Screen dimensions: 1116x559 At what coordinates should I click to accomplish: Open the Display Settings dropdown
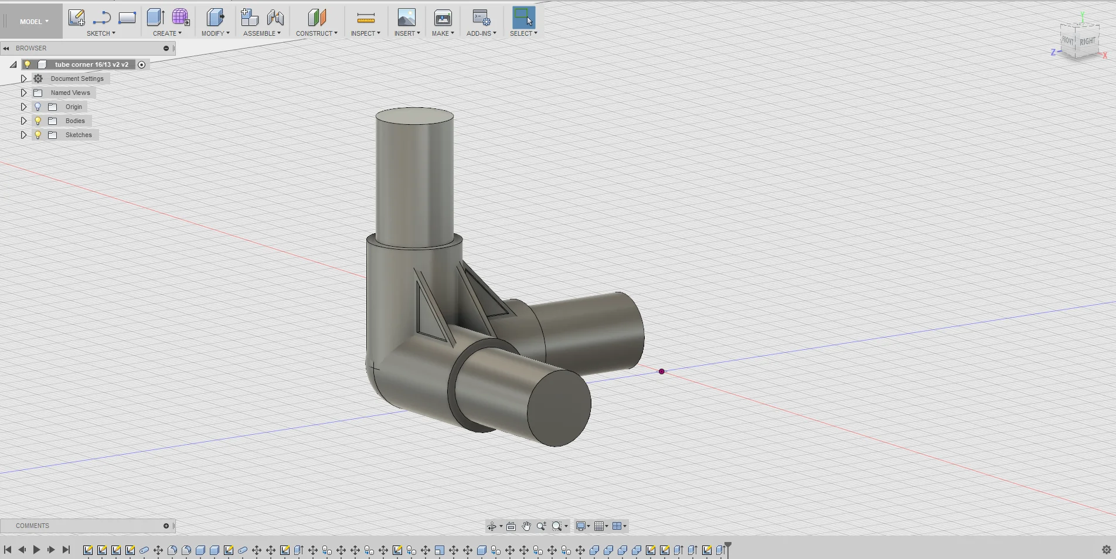tap(583, 526)
